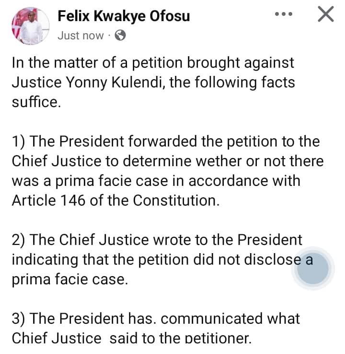Screen dimensions: 345x354
Task: Click the "Just now" timestamp
Action: pos(80,36)
